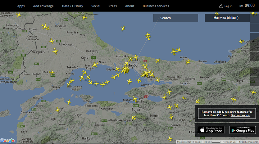The height and width of the screenshot is (144, 259).
Task: Select the plane near Zonguldak
Action: 241,41
